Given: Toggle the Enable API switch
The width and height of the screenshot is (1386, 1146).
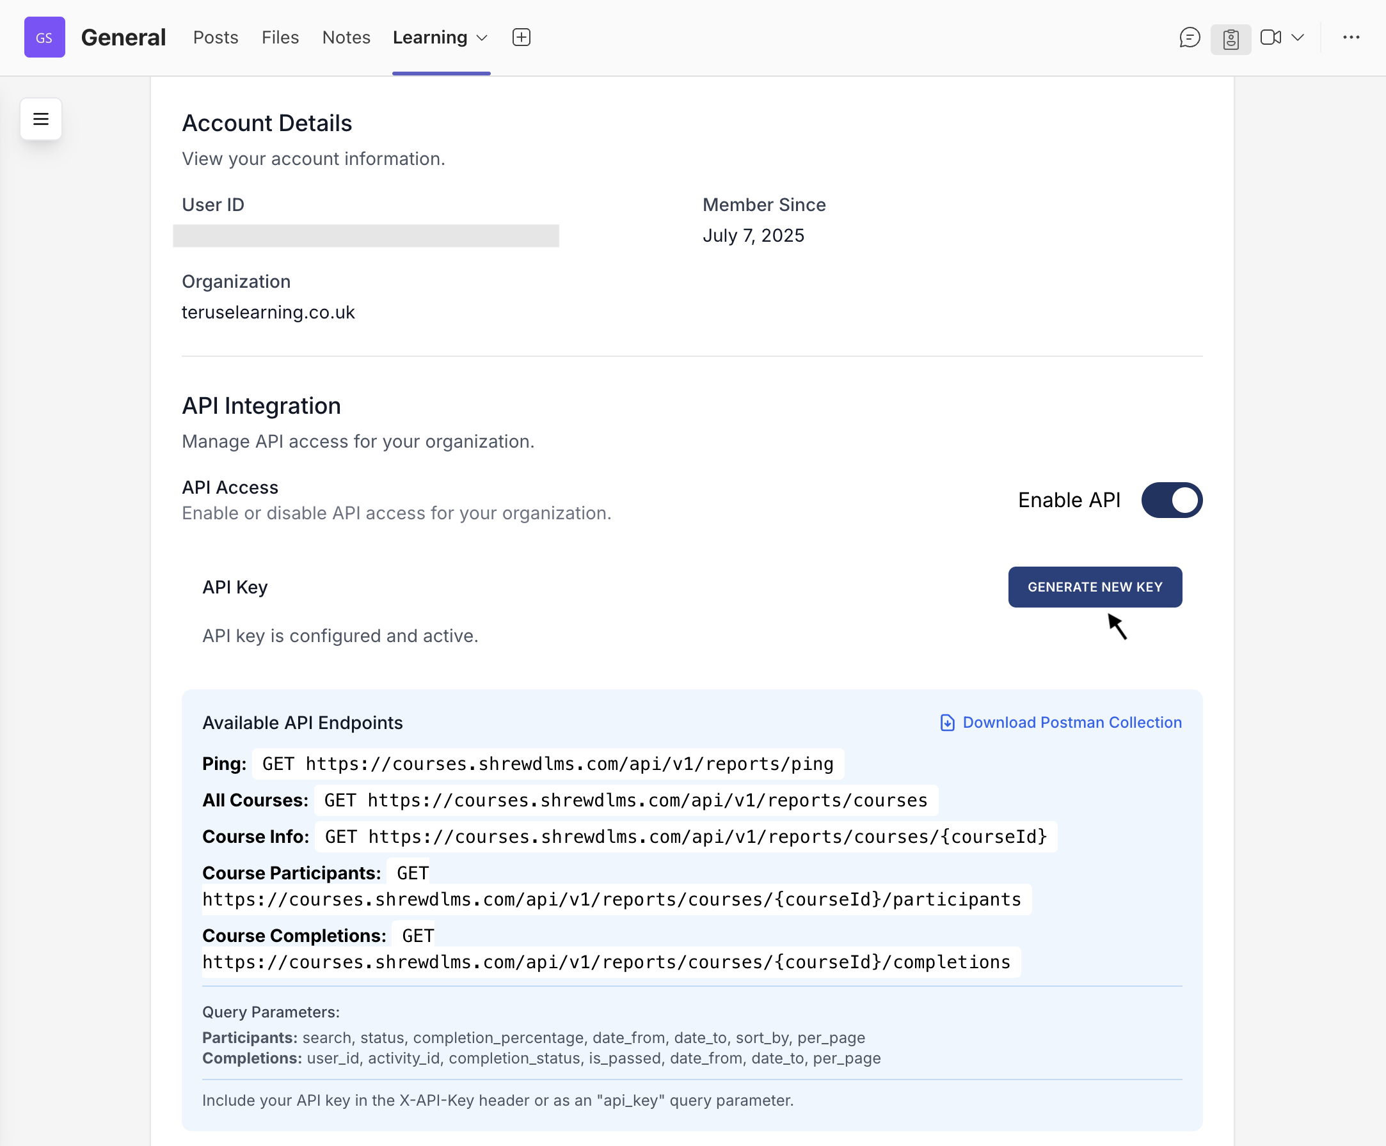Looking at the screenshot, I should [x=1171, y=500].
